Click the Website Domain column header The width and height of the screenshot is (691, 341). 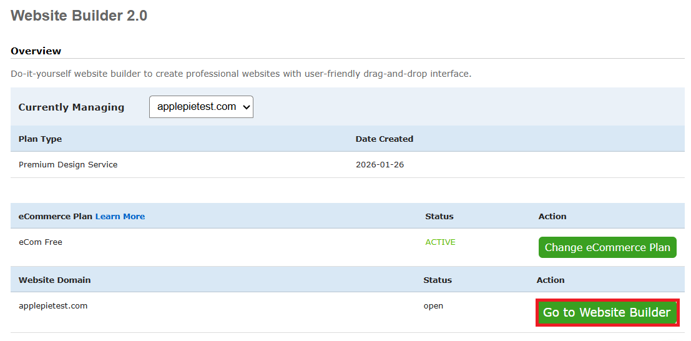point(54,280)
